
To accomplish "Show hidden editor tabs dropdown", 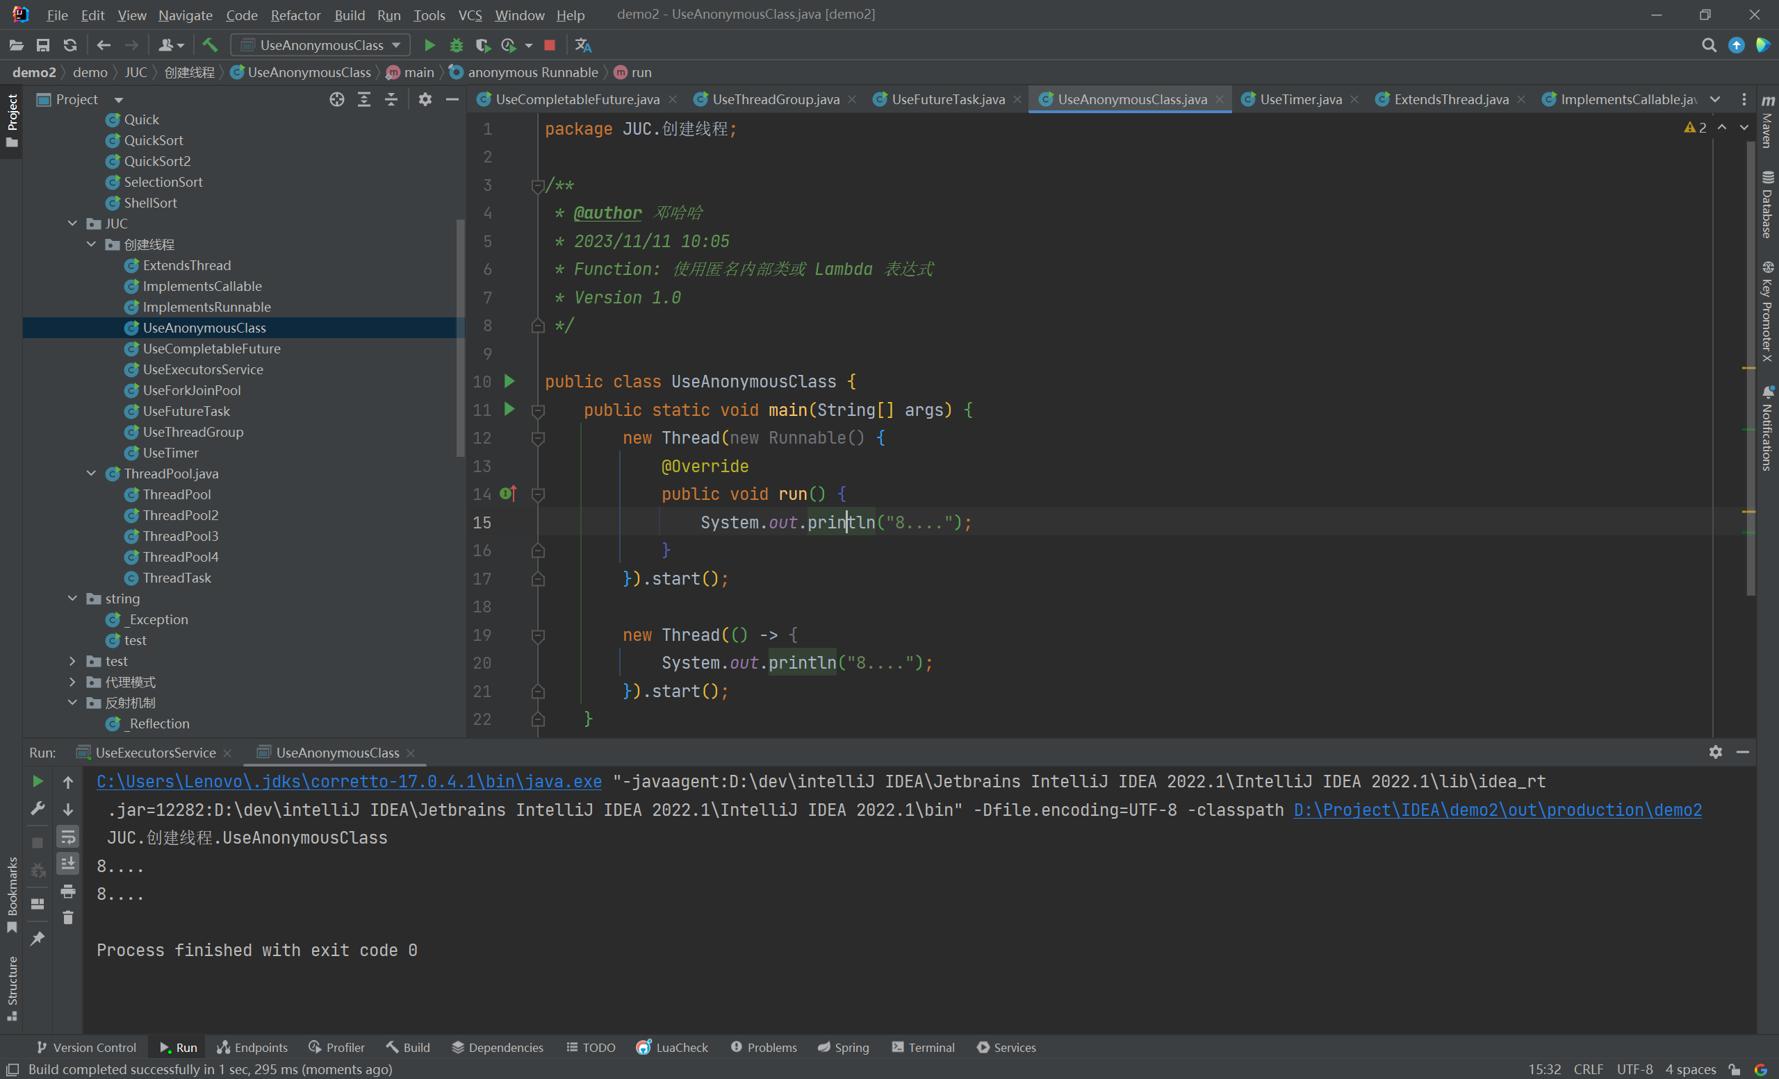I will (x=1716, y=99).
